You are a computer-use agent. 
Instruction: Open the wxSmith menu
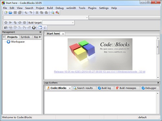71,8
